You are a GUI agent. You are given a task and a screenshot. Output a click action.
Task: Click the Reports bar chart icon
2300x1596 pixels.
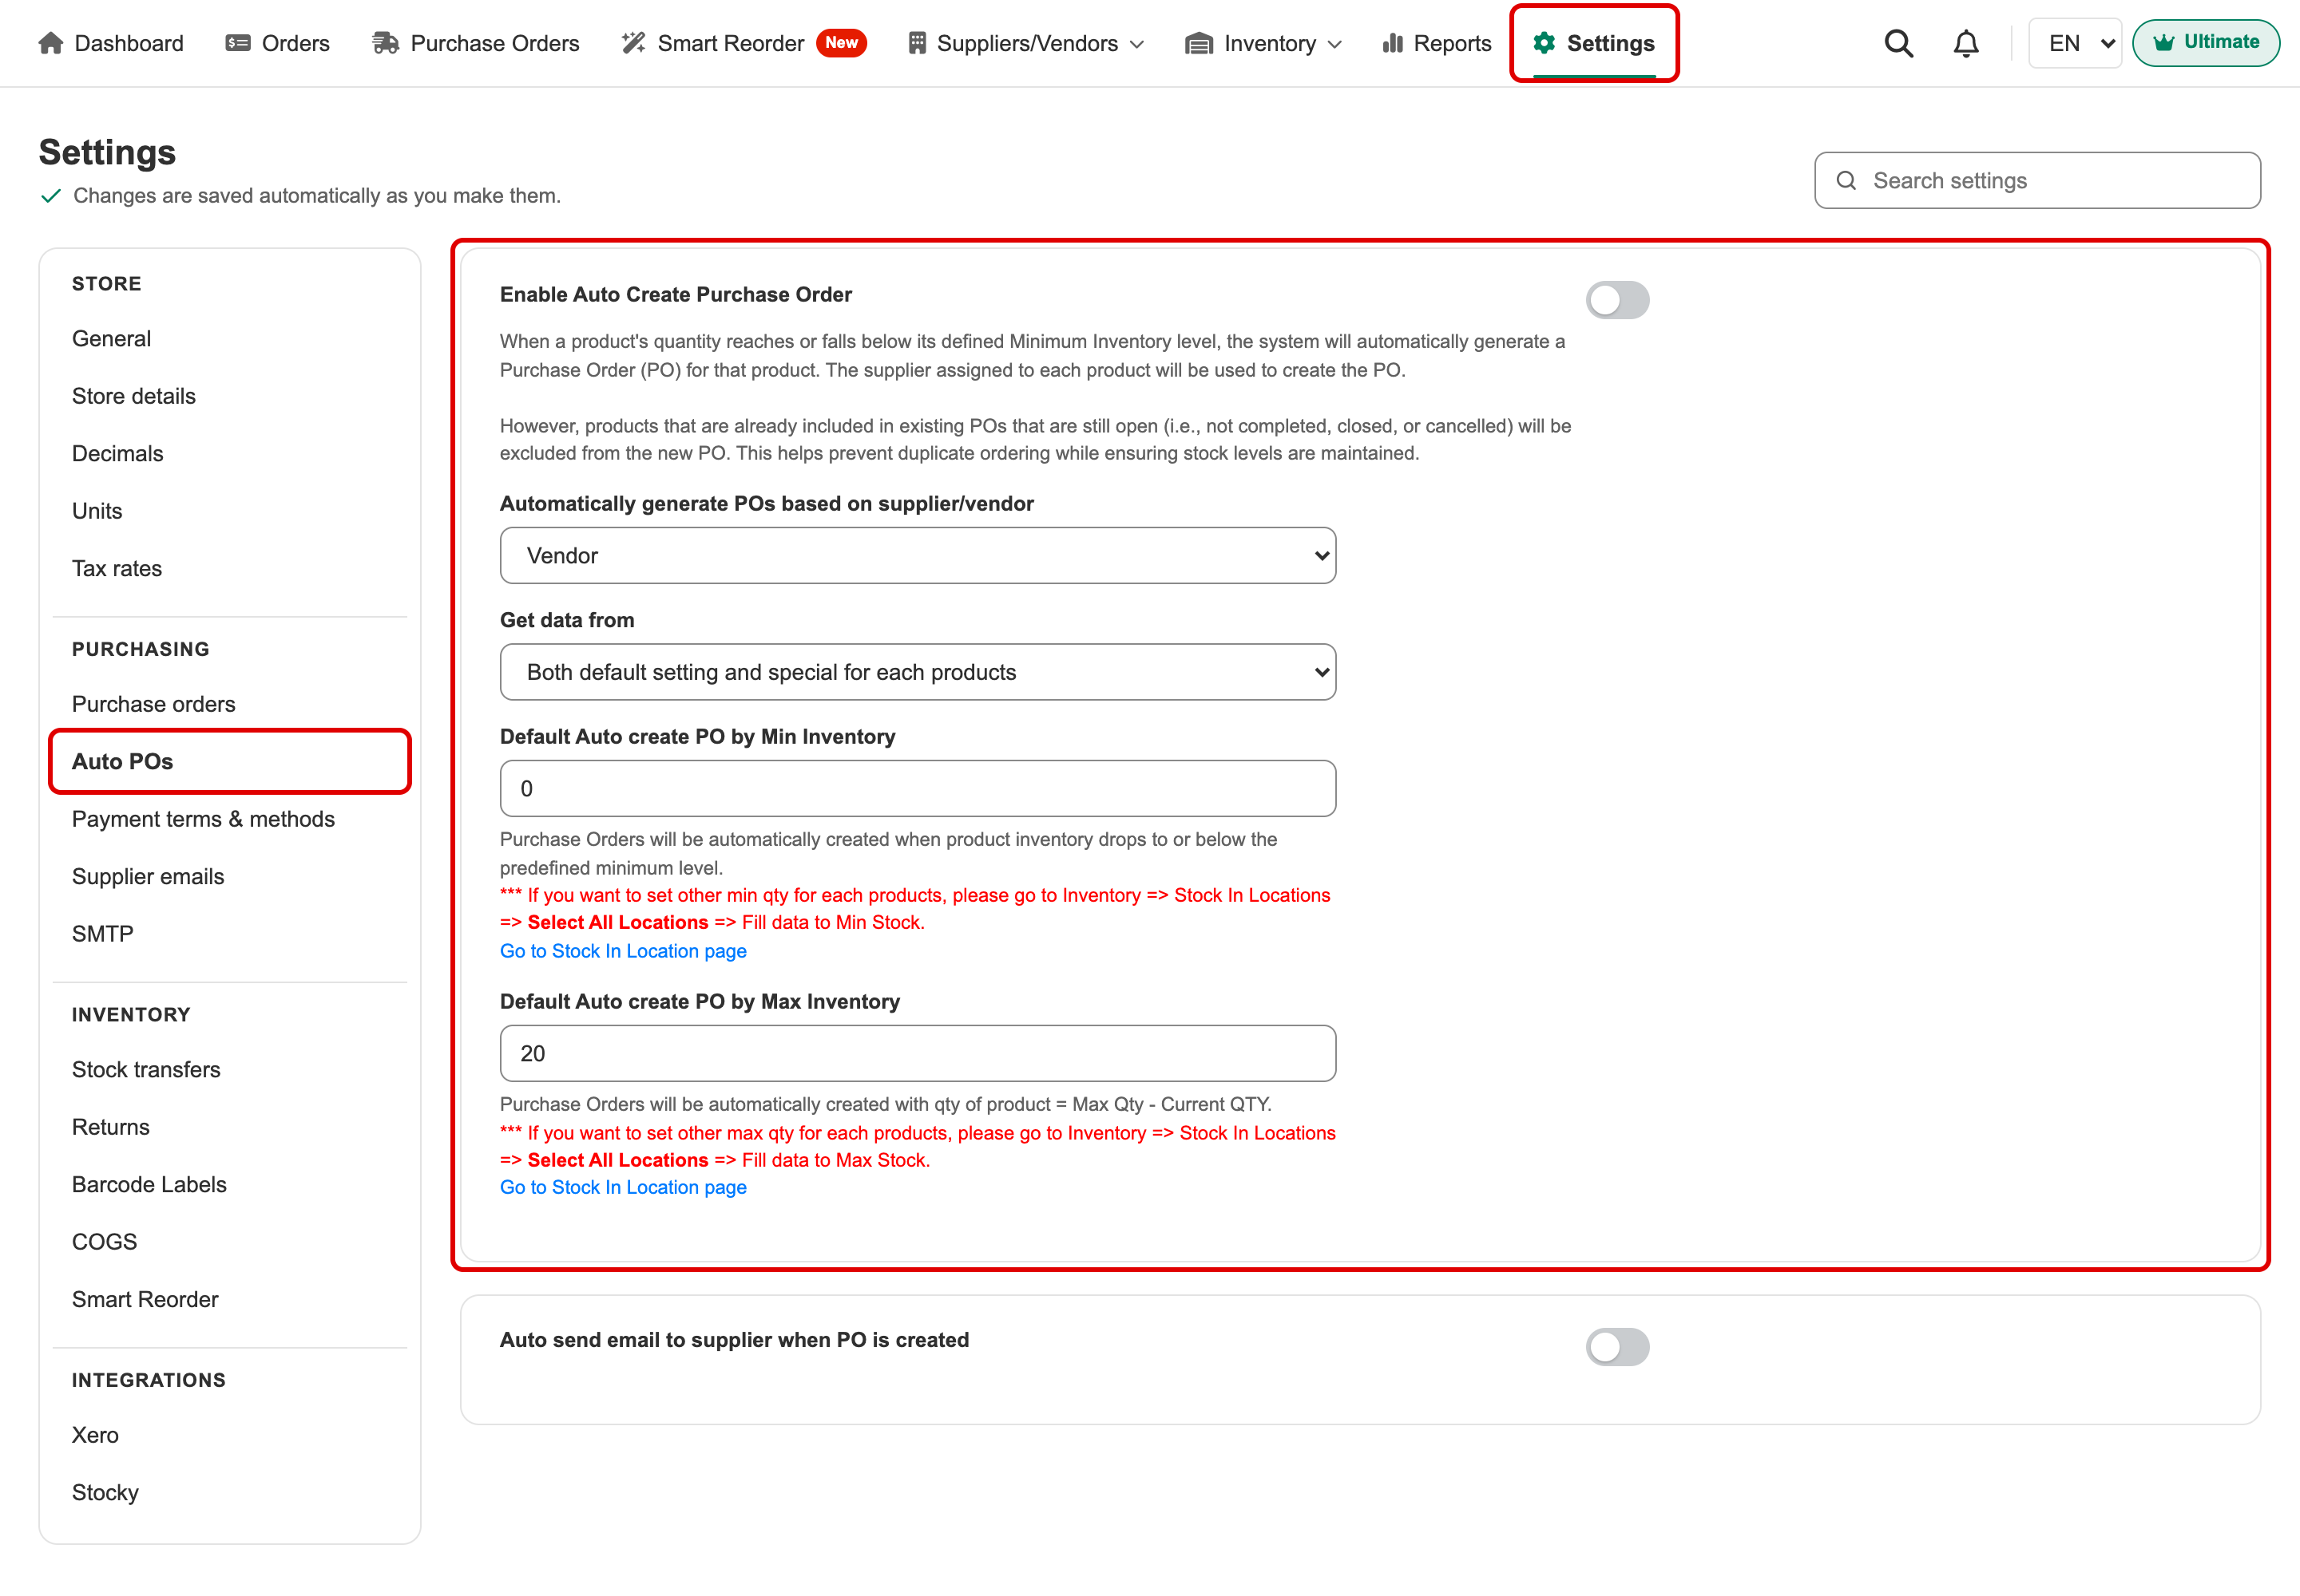pos(1392,43)
